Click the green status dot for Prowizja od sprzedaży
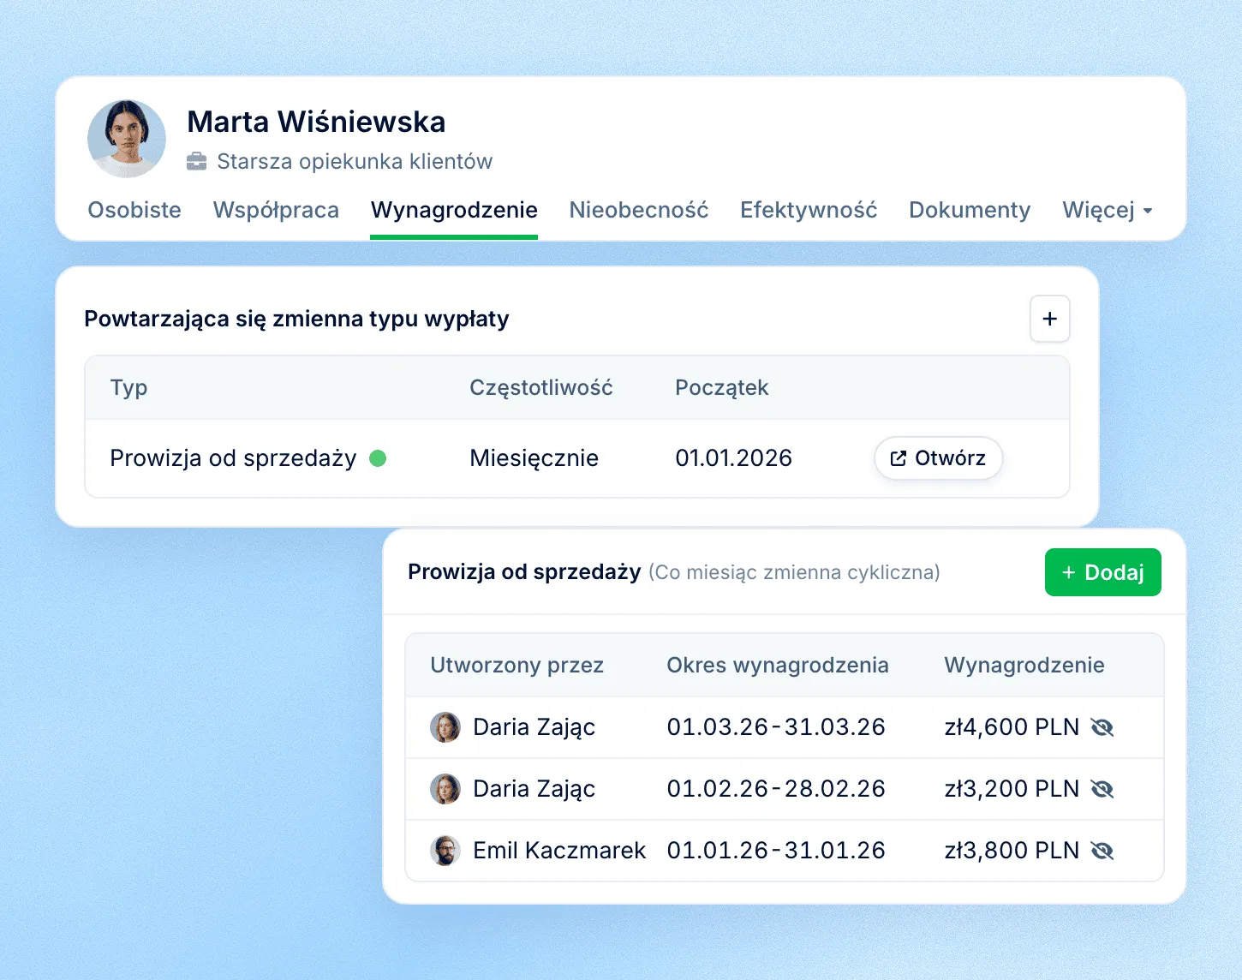This screenshot has width=1242, height=980. coord(378,458)
